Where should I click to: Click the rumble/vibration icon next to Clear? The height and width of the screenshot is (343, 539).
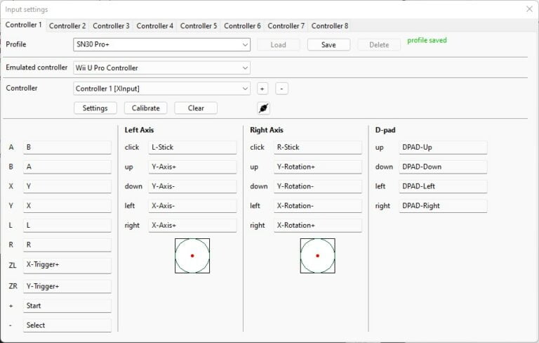pos(263,108)
